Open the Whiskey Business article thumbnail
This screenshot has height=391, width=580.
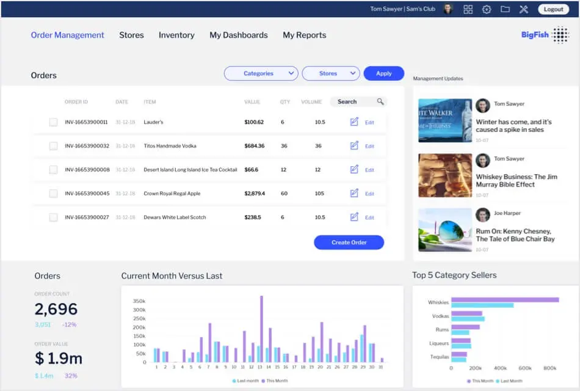(444, 175)
